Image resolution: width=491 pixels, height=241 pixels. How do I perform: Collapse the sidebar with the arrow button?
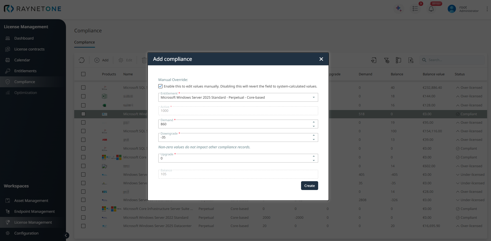tap(66, 235)
